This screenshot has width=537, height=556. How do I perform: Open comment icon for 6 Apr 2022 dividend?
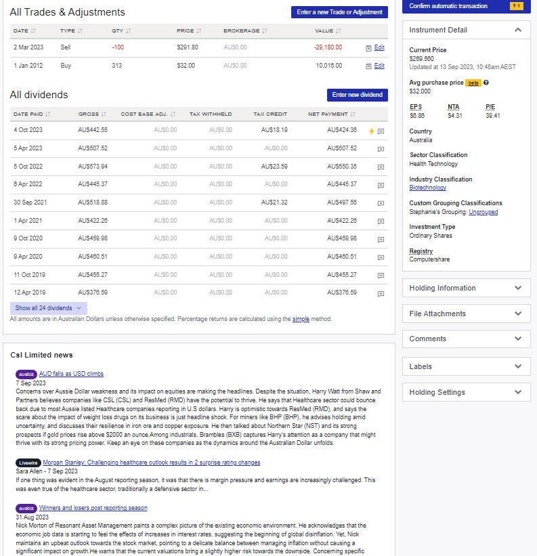click(x=381, y=185)
